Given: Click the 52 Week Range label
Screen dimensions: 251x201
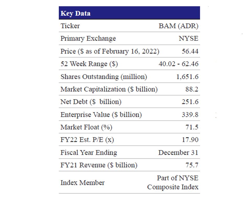Looking at the screenshot, I should [x=89, y=64].
